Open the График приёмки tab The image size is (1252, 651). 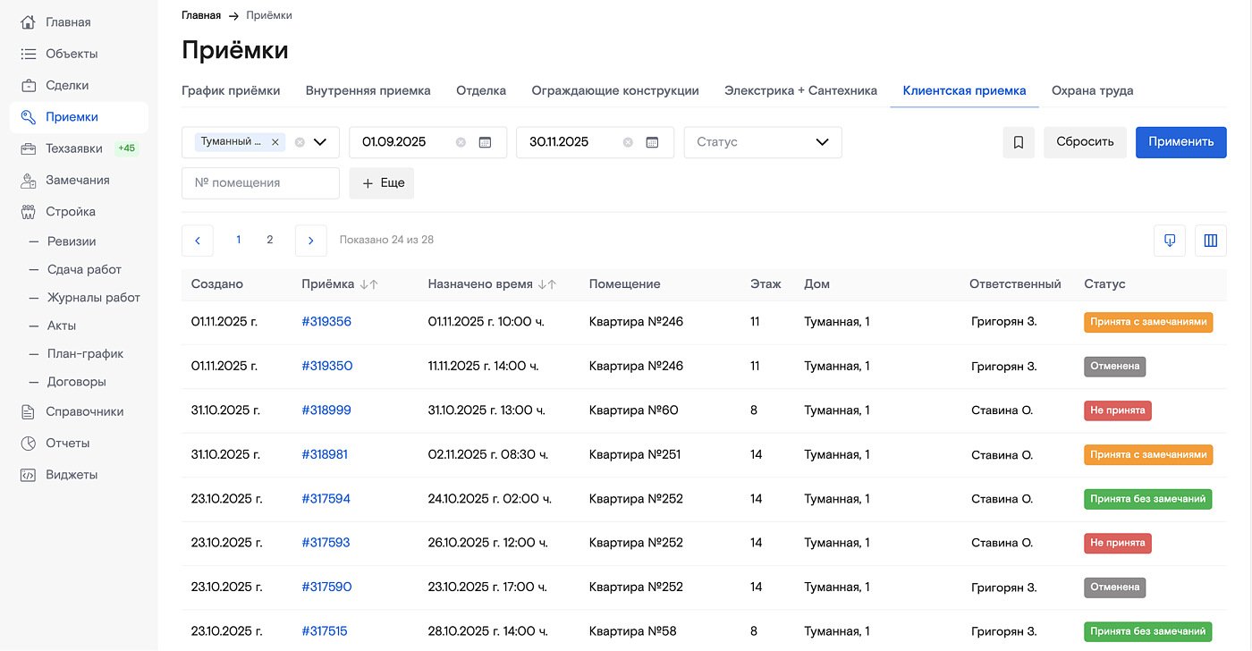(x=231, y=90)
